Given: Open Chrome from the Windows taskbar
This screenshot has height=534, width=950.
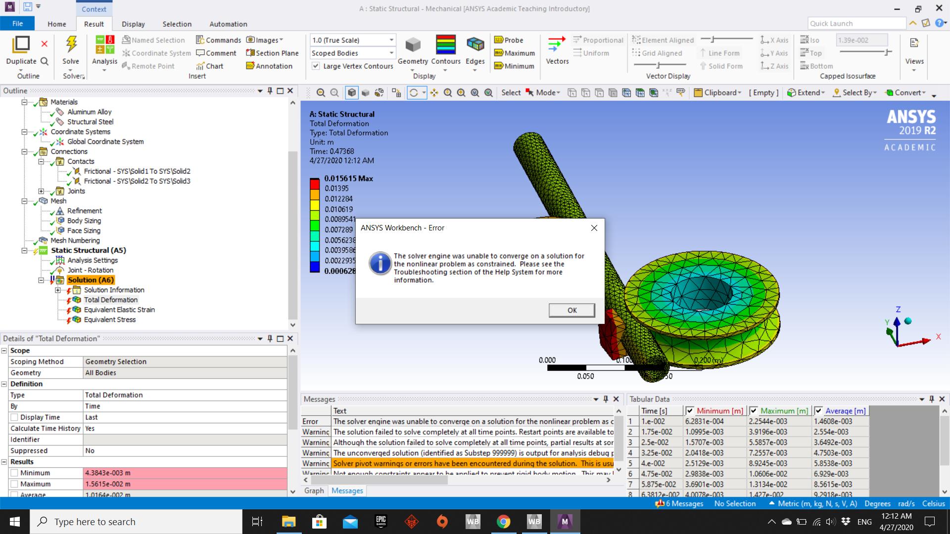Looking at the screenshot, I should tap(503, 521).
